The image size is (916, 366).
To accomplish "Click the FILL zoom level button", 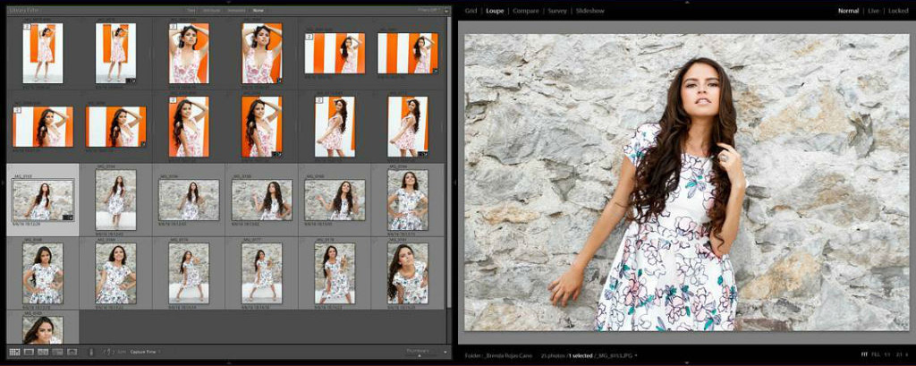I will [x=876, y=356].
